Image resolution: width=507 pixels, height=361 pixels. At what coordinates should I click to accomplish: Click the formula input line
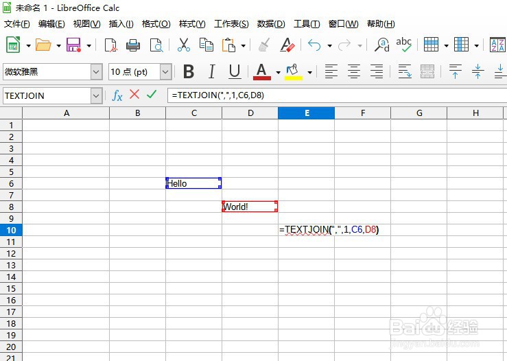[x=337, y=95]
